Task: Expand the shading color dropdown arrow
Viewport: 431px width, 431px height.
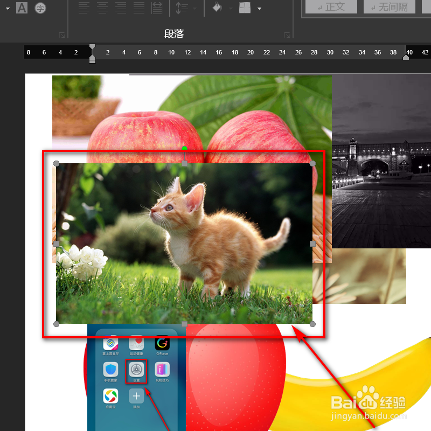Action: click(231, 9)
